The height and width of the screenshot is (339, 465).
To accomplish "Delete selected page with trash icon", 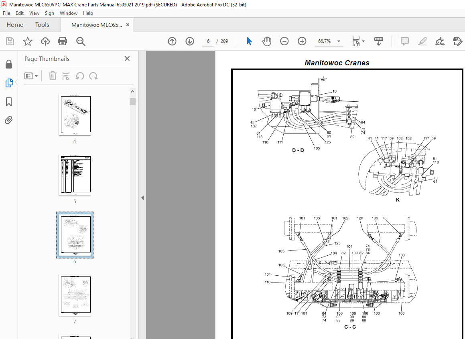I will click(x=53, y=76).
